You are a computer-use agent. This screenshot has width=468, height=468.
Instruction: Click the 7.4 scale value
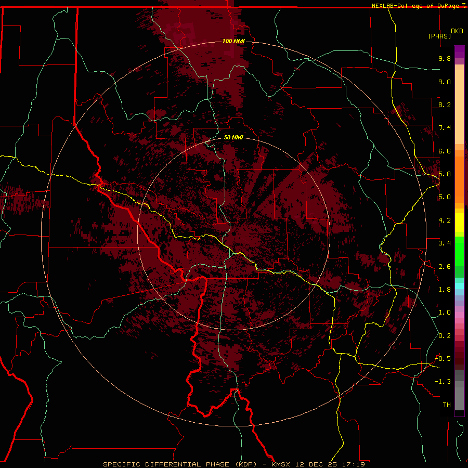pyautogui.click(x=445, y=128)
